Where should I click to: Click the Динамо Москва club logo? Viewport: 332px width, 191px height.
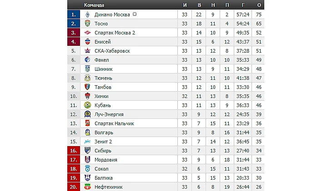click(87, 15)
